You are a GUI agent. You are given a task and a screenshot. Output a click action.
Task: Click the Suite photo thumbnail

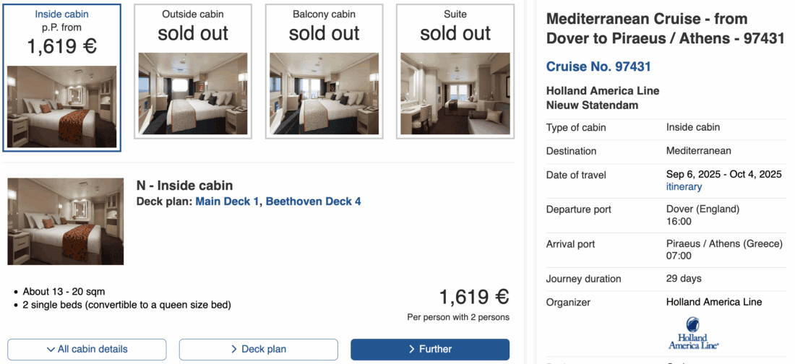click(x=455, y=94)
